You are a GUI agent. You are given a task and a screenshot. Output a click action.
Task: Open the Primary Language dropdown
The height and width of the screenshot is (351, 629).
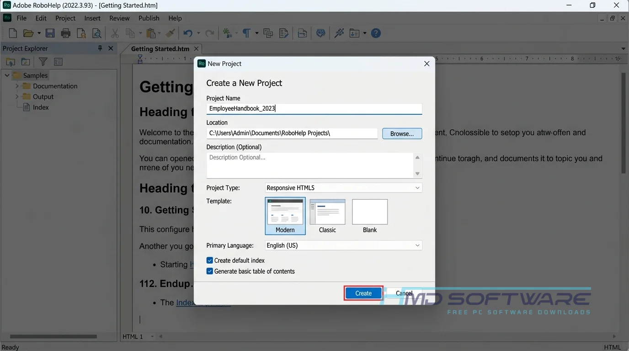[343, 245]
